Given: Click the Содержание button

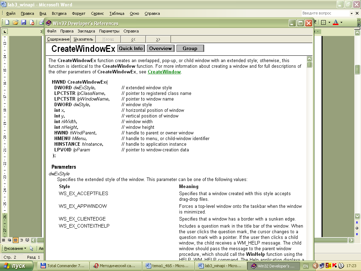Looking at the screenshot, I should point(58,39).
